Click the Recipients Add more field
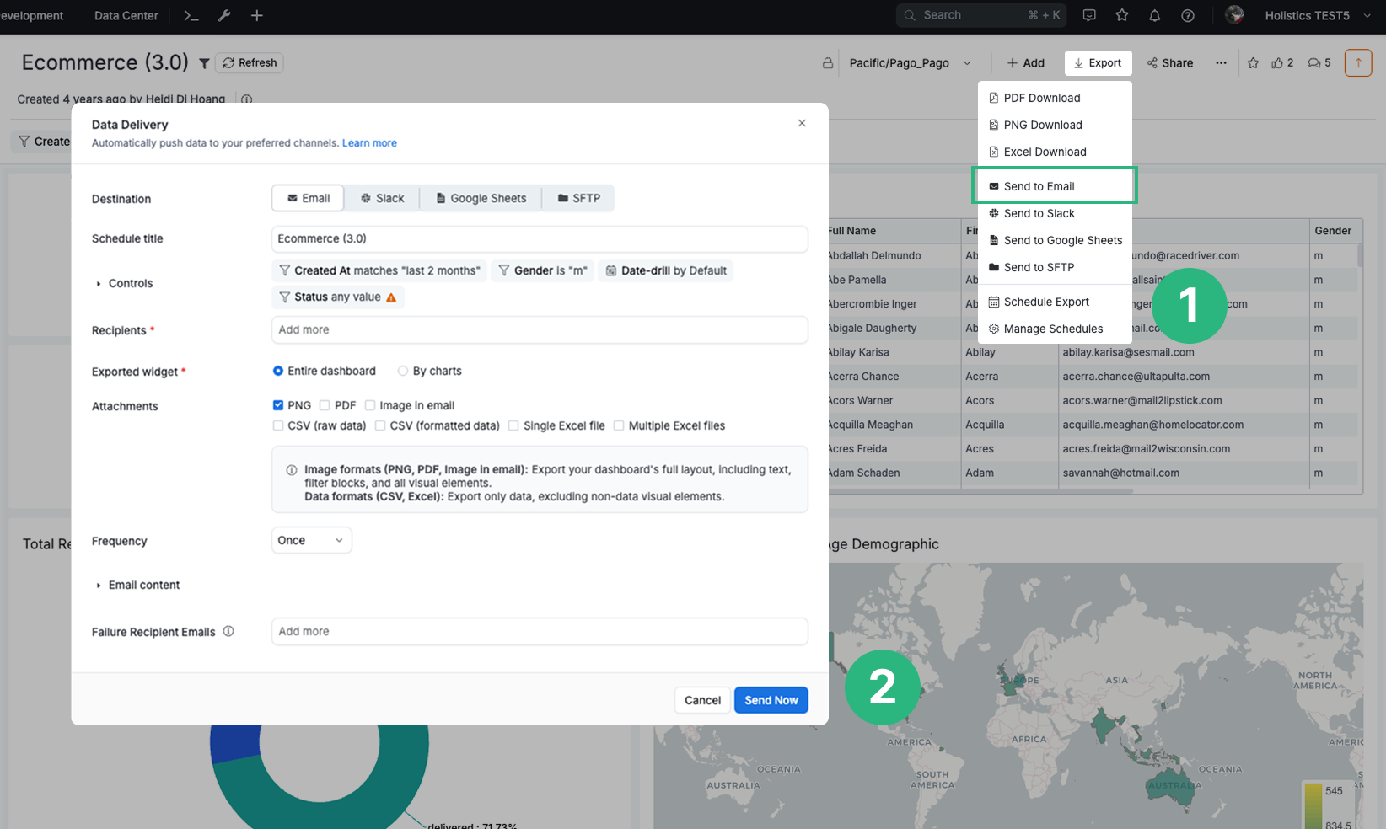The height and width of the screenshot is (829, 1386). tap(539, 329)
